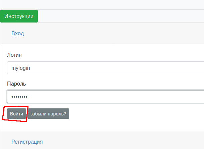This screenshot has width=204, height=149.
Task: Go to Регистрация to create an account
Action: (x=27, y=142)
